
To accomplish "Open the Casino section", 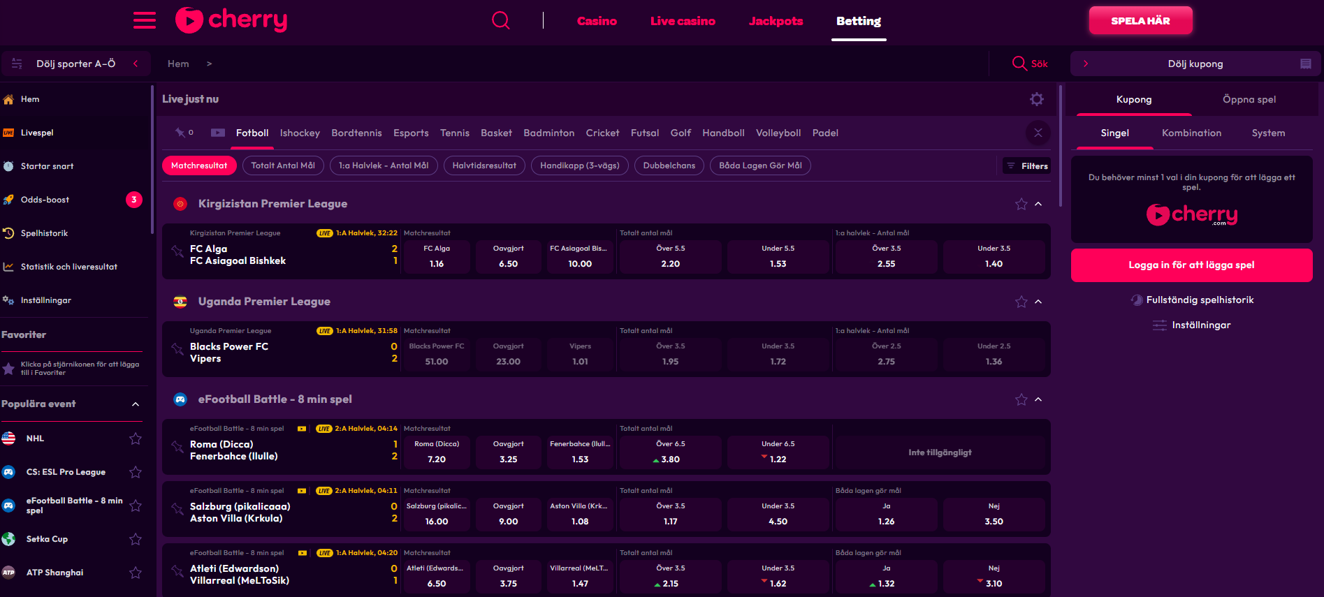I will (597, 21).
